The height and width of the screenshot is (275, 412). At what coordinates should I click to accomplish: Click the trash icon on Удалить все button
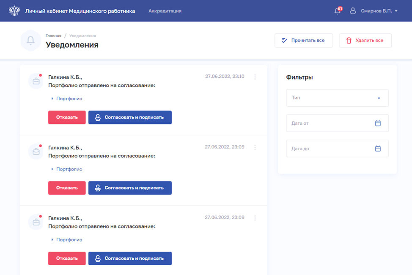[348, 40]
